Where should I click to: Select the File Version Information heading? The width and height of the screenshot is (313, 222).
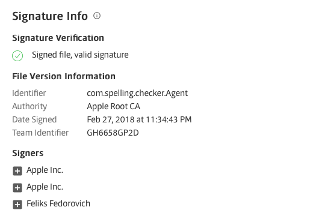click(64, 76)
